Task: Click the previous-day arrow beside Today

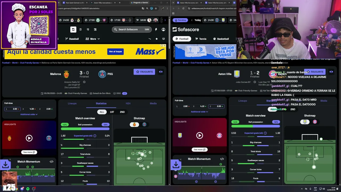Action: pyautogui.click(x=191, y=20)
